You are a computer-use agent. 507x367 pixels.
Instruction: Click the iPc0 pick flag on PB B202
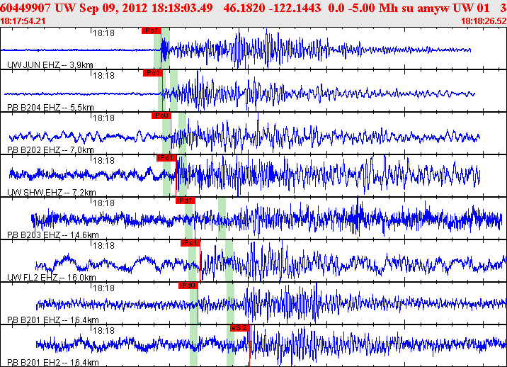(x=161, y=115)
